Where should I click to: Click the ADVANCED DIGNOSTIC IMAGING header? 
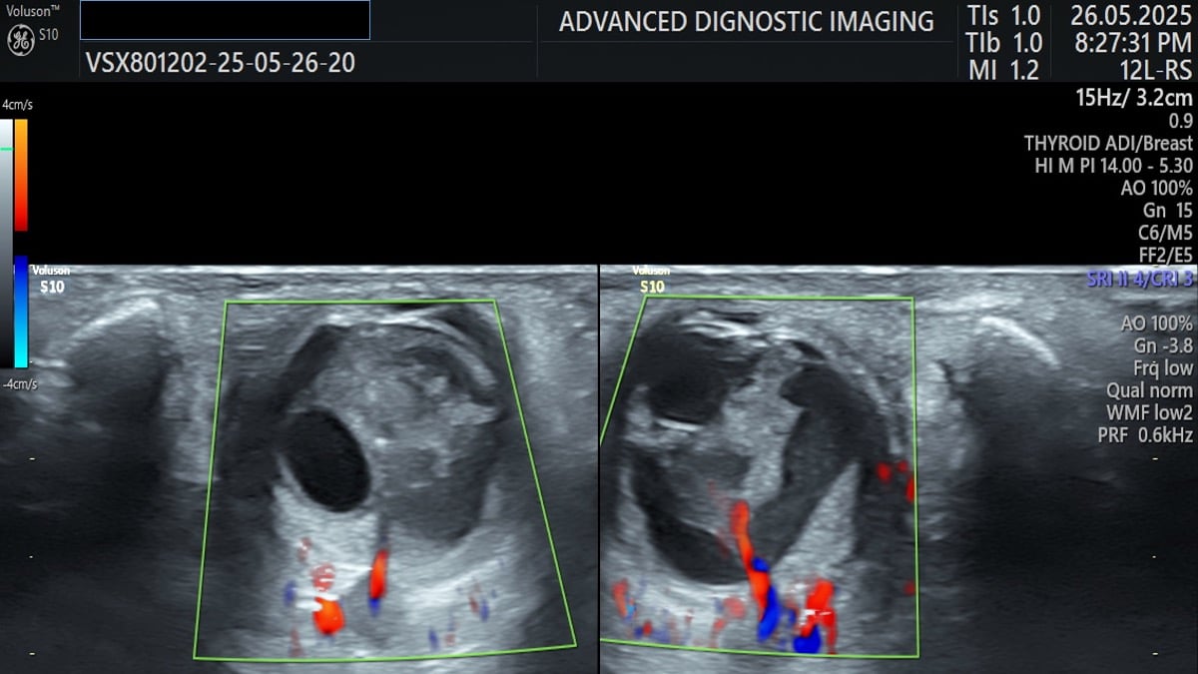tap(747, 22)
